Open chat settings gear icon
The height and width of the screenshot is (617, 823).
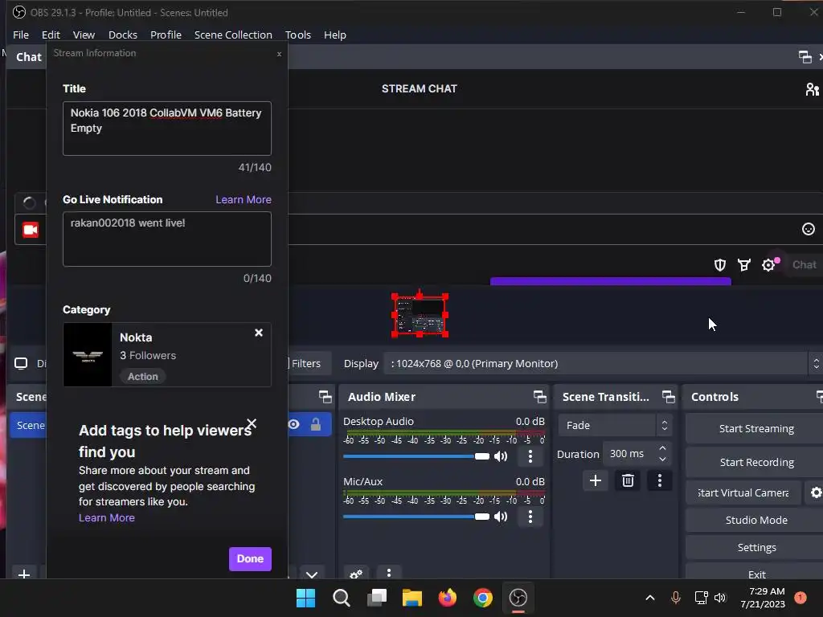click(768, 265)
